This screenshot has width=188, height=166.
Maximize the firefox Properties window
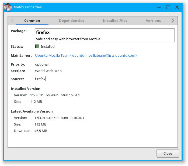168,7
